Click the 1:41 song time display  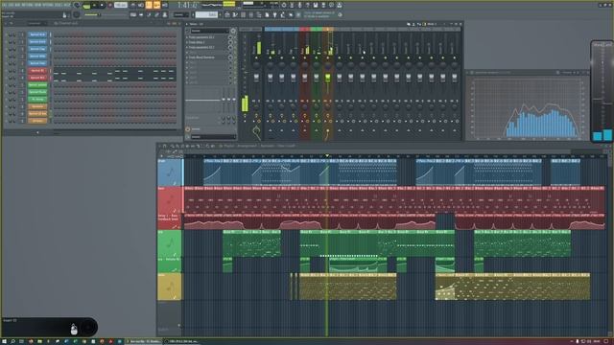[x=187, y=6]
